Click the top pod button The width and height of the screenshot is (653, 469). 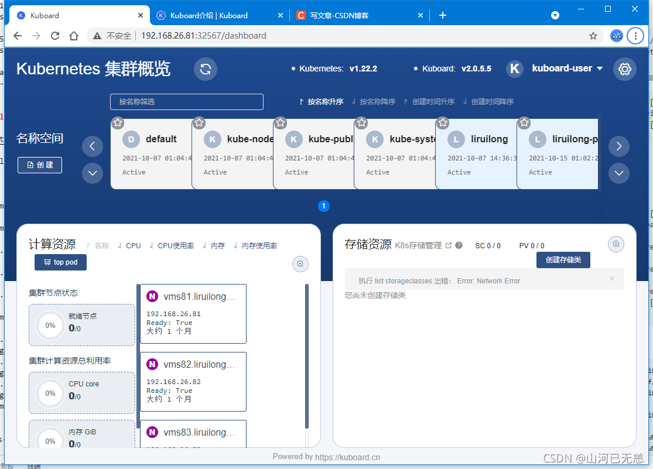(x=60, y=262)
